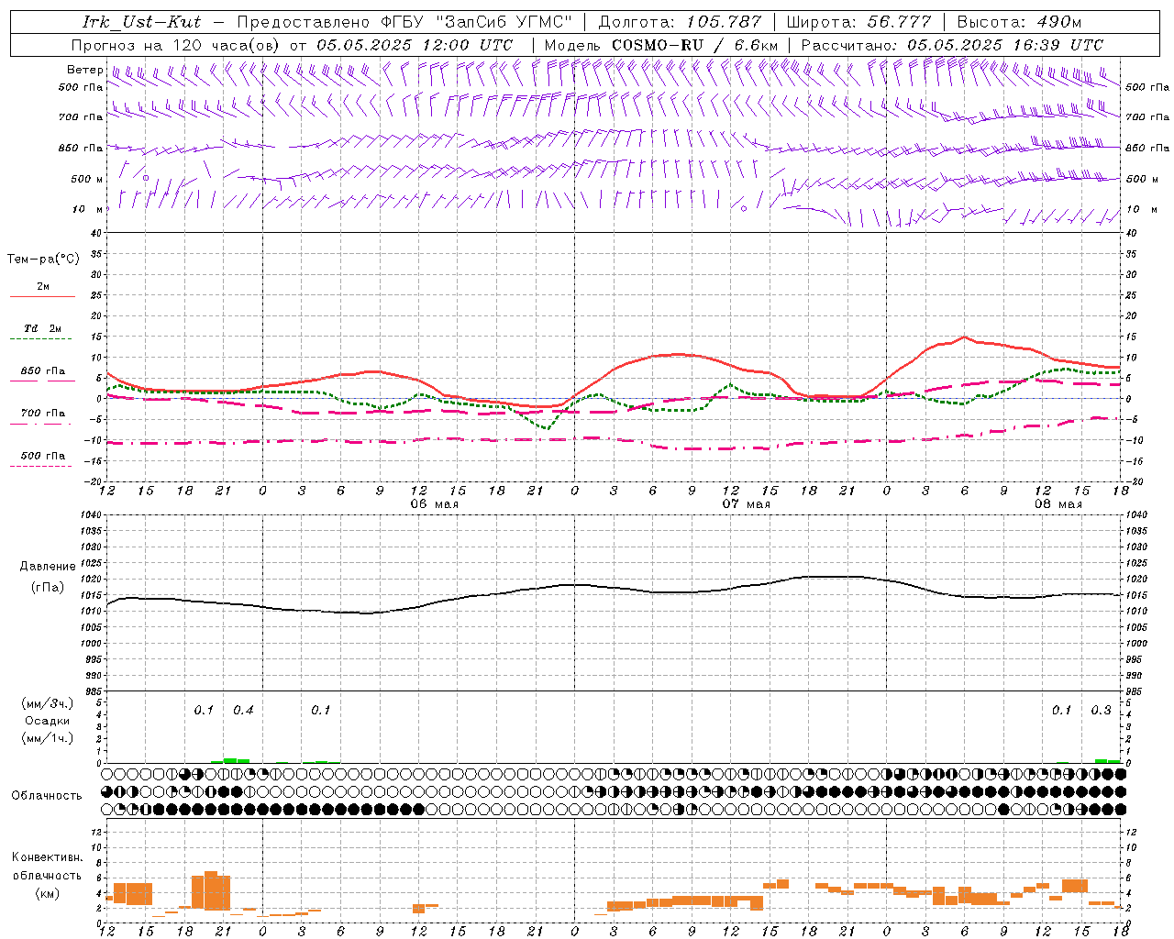Click the 0.4 precipitation amount value

point(243,711)
